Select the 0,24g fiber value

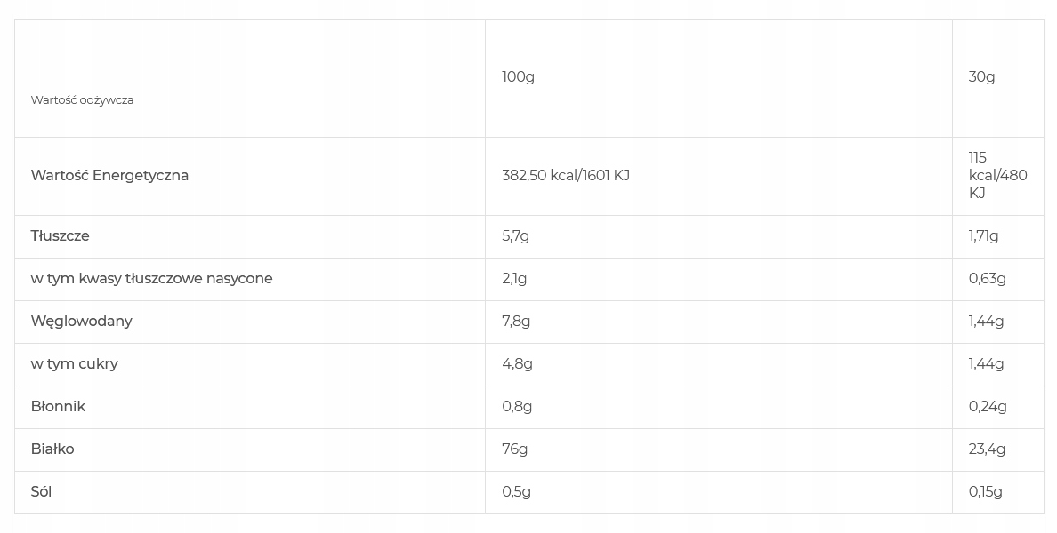click(988, 407)
